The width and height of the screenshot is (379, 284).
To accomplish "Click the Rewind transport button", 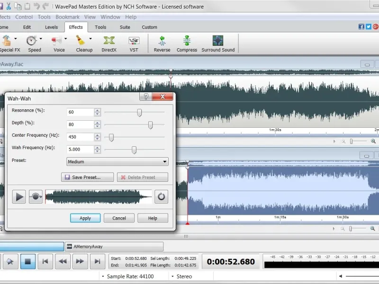I will coord(63,261).
